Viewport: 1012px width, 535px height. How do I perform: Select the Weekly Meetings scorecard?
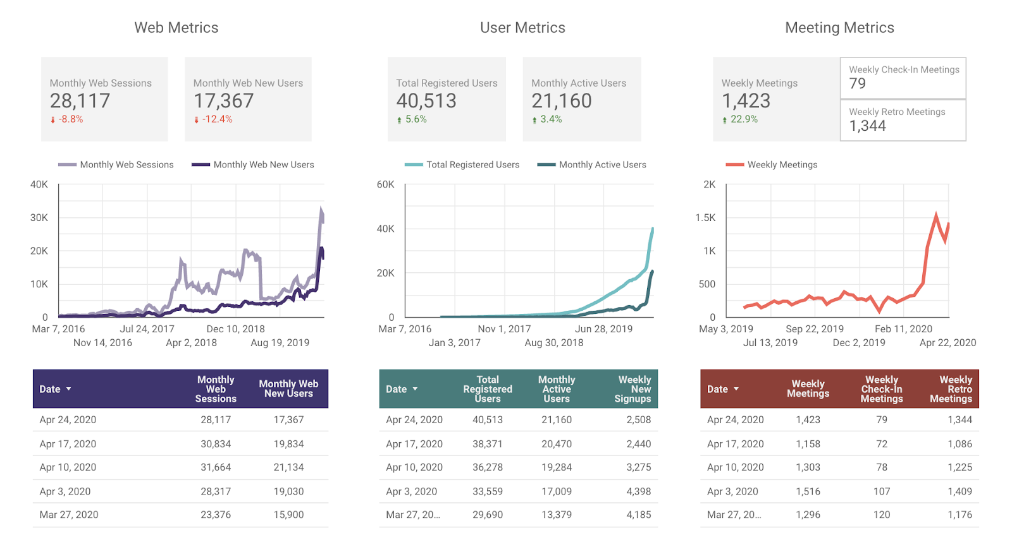coord(776,99)
